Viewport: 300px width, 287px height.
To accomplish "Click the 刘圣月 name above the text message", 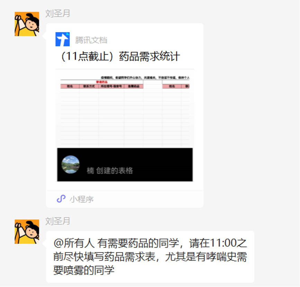I will point(58,221).
